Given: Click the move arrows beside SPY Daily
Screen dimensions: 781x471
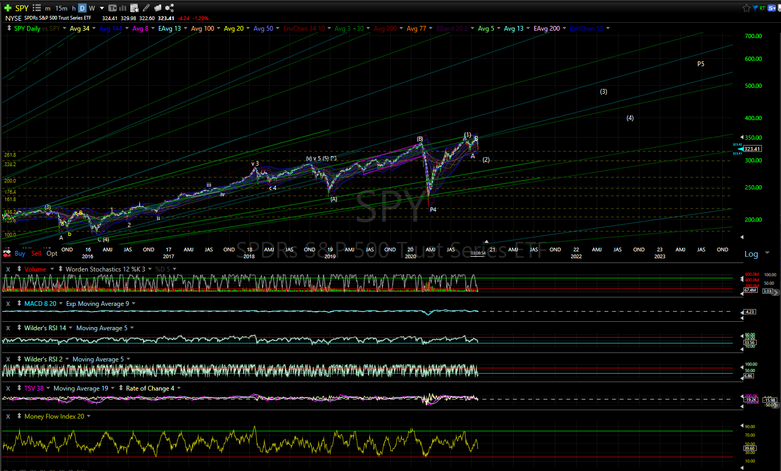Looking at the screenshot, I should pyautogui.click(x=9, y=29).
